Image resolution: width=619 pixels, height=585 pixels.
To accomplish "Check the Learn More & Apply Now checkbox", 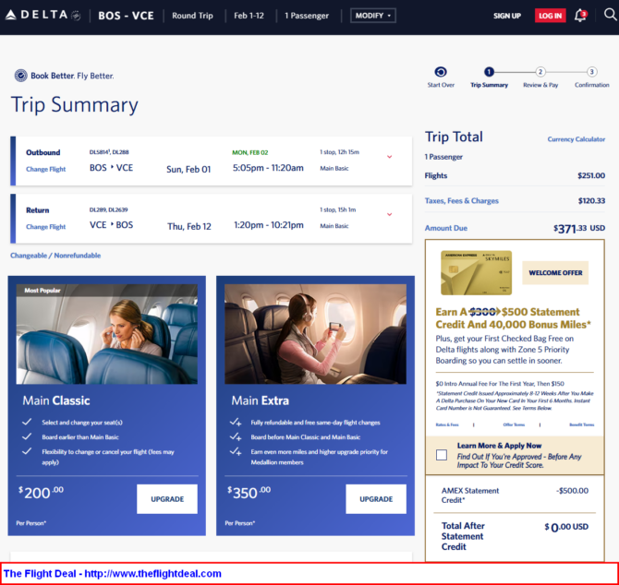I will [442, 455].
